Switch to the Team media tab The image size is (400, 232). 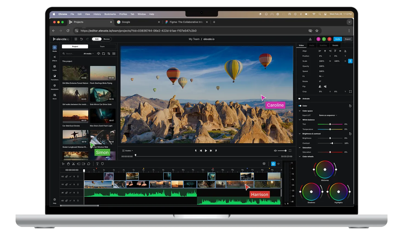pyautogui.click(x=102, y=47)
